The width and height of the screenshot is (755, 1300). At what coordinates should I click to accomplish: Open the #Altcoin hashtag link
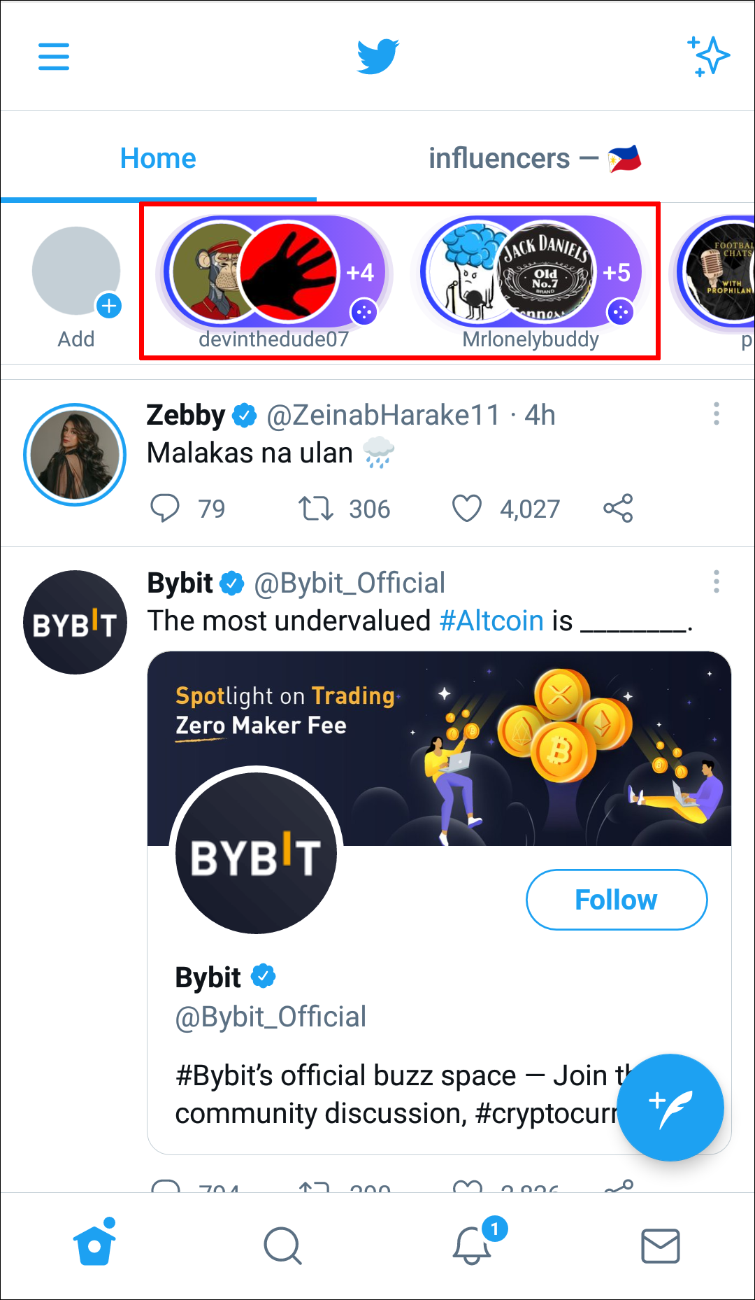[491, 621]
